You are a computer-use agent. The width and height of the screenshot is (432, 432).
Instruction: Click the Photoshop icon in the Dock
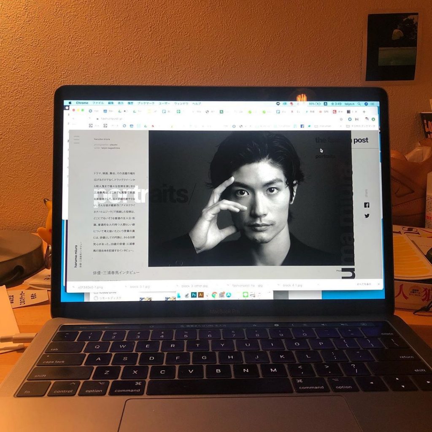[194, 295]
